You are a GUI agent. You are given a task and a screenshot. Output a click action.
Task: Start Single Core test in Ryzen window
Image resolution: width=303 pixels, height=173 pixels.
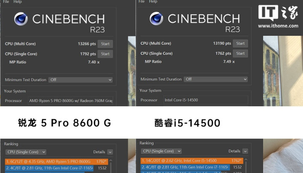tap(105, 54)
